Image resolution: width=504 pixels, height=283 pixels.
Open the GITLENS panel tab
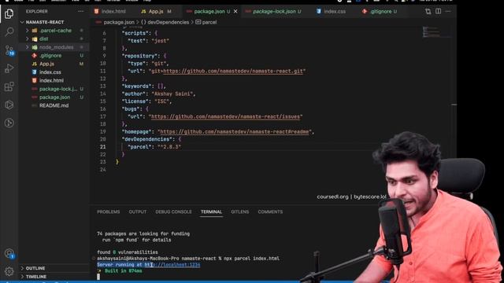coord(239,211)
